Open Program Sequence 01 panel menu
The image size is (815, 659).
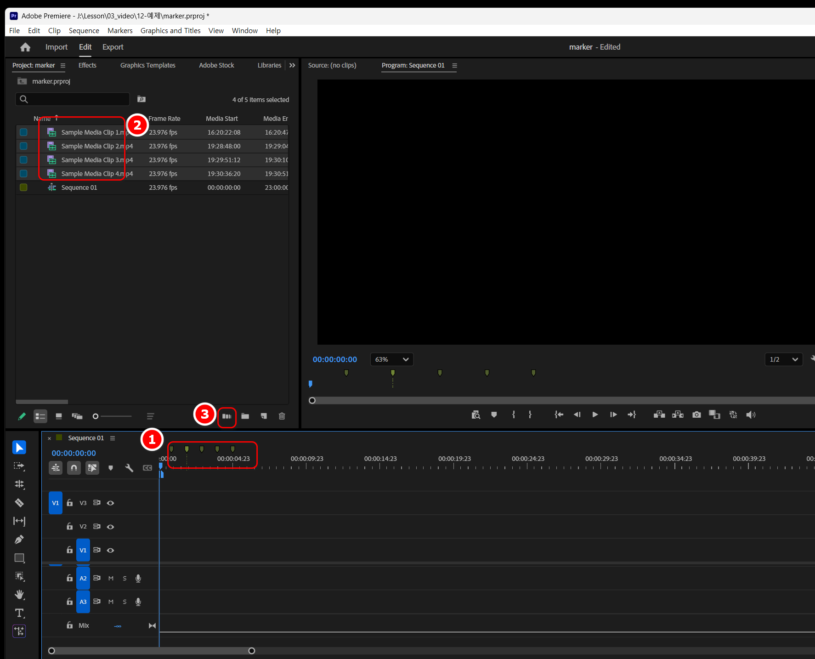(x=454, y=65)
